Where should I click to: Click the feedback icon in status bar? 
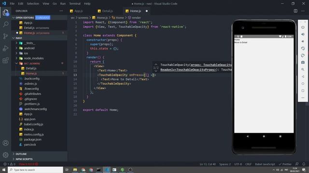(x=297, y=164)
